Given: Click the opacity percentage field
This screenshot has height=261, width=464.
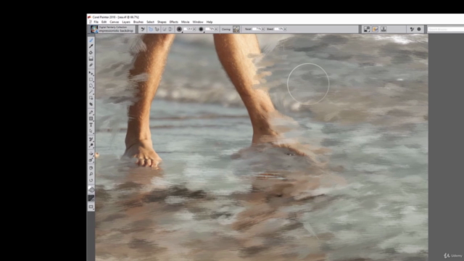Looking at the screenshot, I should [x=210, y=29].
